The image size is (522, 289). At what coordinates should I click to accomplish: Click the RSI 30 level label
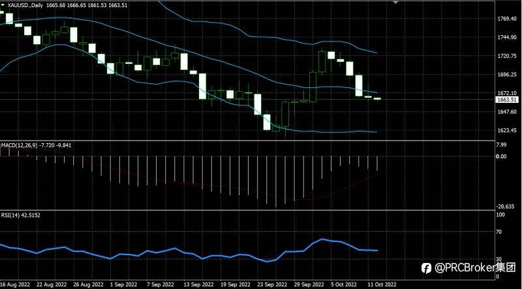499,259
